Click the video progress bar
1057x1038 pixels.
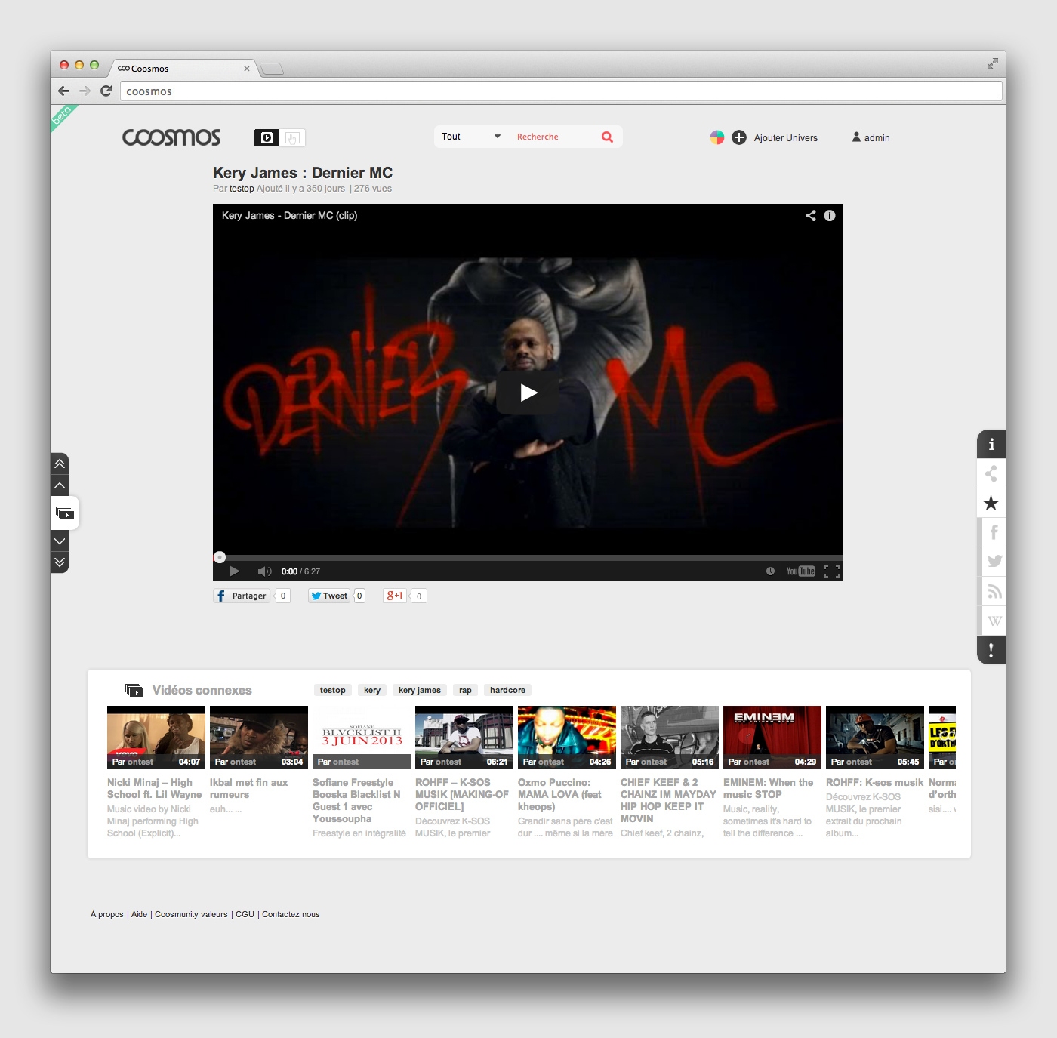click(528, 558)
